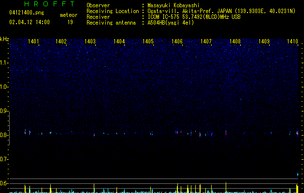The image size is (304, 193).
Task: Click the 1409 time marker
Action: 264,41
